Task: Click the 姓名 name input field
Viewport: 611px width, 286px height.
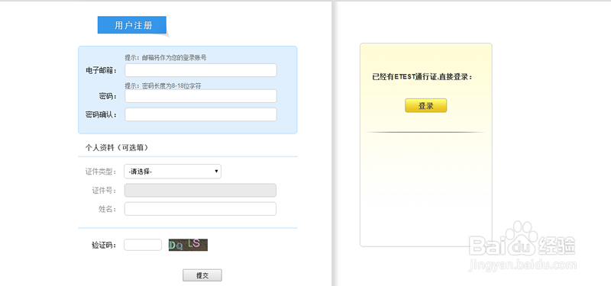Action: coord(200,209)
